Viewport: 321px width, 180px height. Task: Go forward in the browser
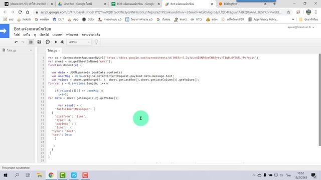(13, 12)
